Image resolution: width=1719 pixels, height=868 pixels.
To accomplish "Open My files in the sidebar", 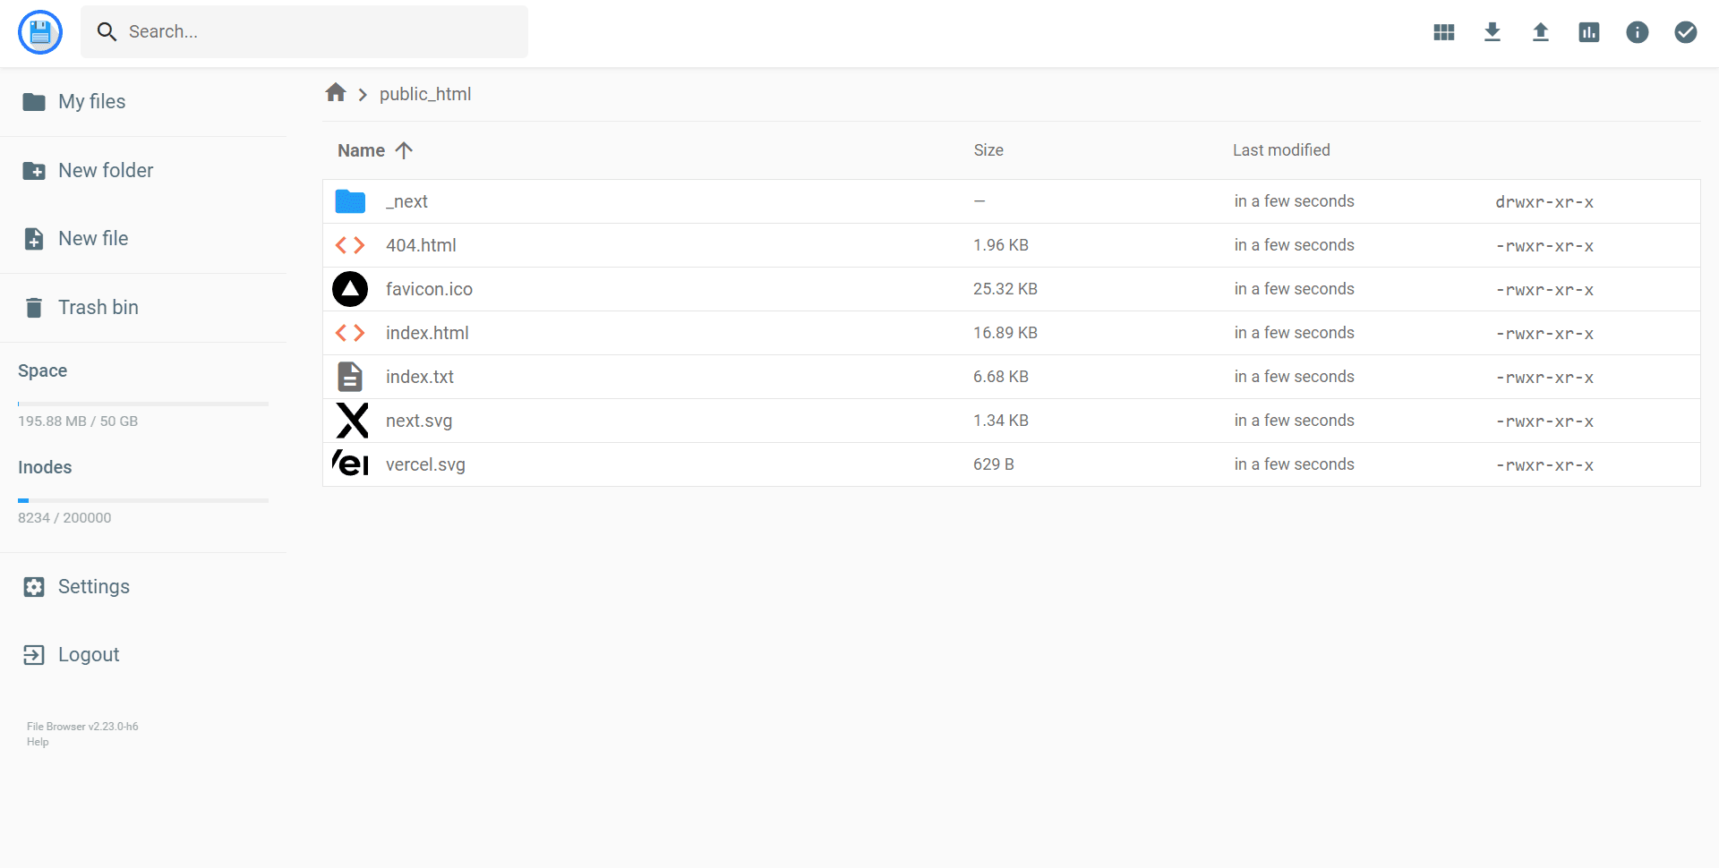I will tap(91, 102).
